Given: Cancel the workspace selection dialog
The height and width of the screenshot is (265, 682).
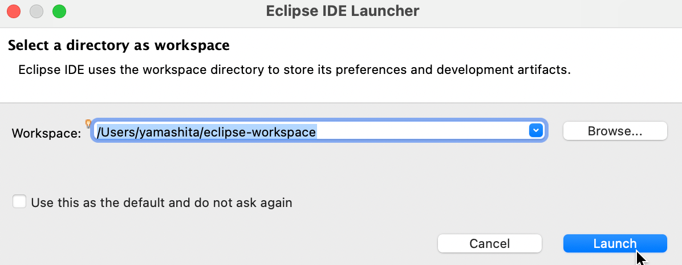Looking at the screenshot, I should click(490, 243).
